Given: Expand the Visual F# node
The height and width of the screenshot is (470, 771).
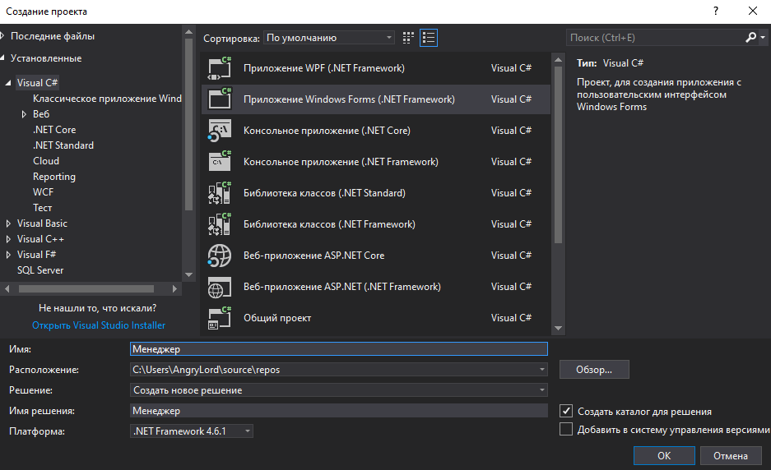Looking at the screenshot, I should [x=8, y=255].
